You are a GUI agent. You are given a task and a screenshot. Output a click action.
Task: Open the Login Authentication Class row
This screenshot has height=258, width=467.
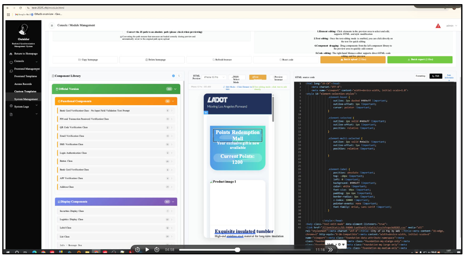pos(115,153)
